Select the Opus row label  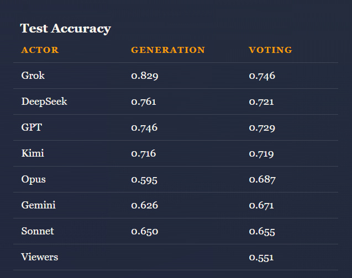click(x=34, y=179)
